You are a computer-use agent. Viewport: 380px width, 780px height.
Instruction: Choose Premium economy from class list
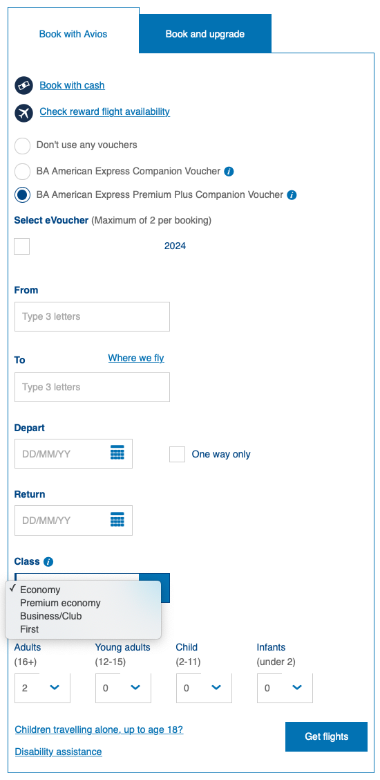click(x=60, y=603)
